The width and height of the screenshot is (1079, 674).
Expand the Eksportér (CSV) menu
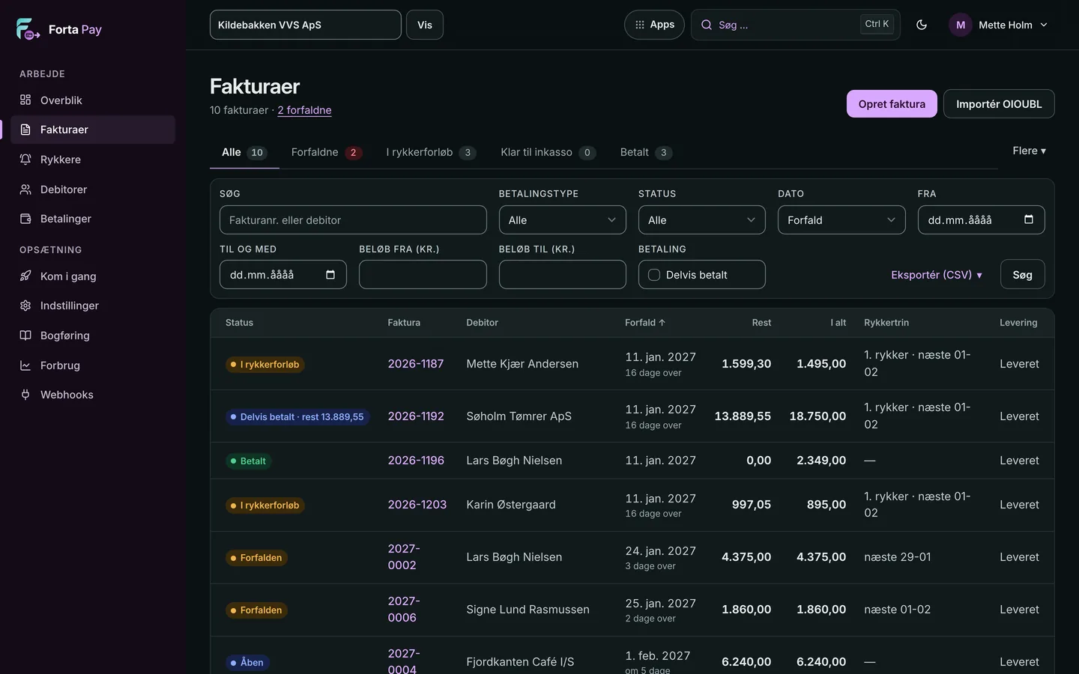tap(937, 275)
